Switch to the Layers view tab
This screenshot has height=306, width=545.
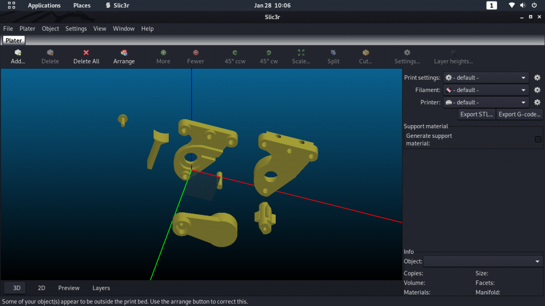point(101,288)
